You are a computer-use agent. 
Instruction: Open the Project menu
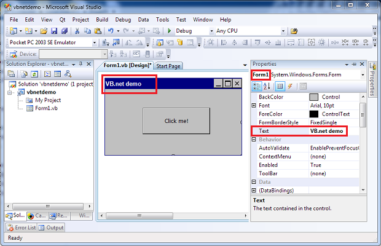81,20
